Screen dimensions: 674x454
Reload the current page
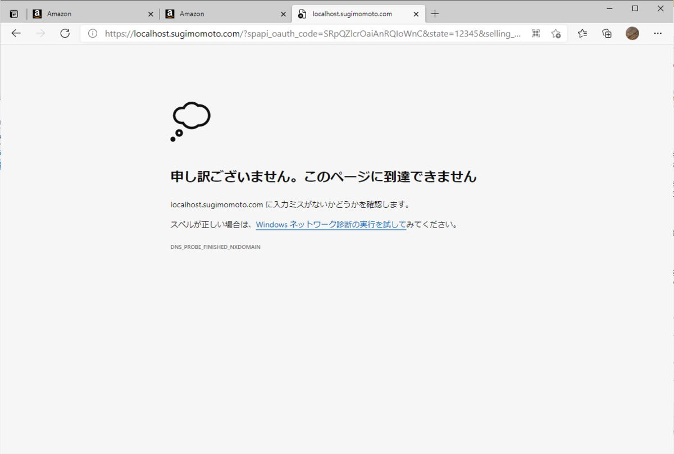[65, 33]
